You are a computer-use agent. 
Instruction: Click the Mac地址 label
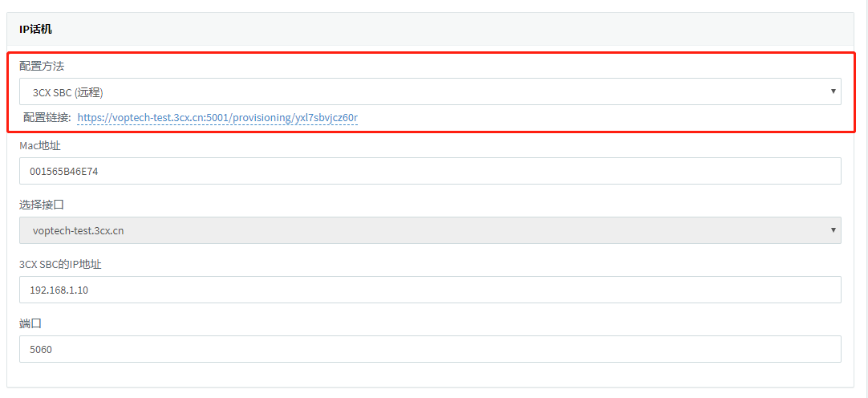(40, 145)
